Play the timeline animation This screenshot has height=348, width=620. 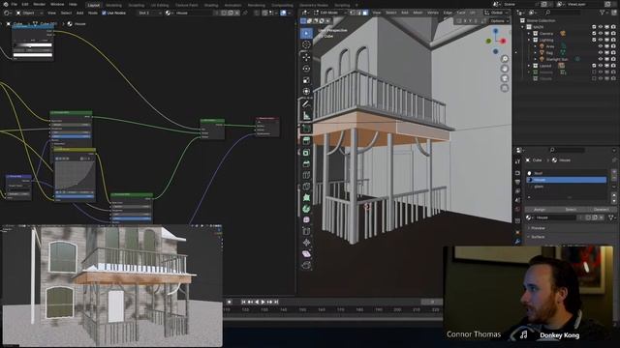pos(263,302)
